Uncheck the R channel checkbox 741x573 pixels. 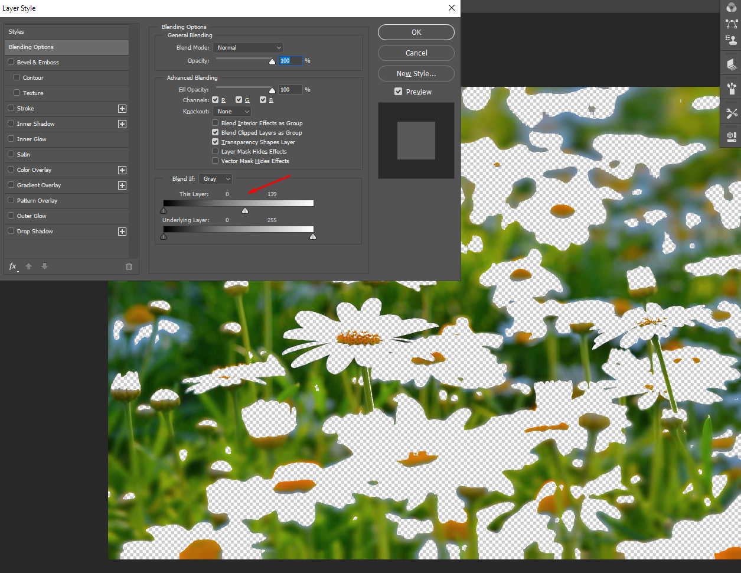pos(216,99)
